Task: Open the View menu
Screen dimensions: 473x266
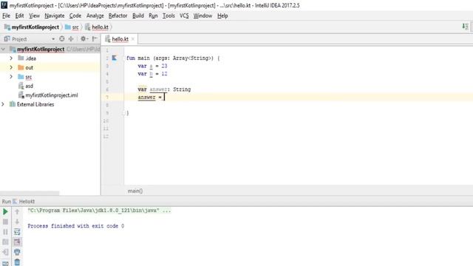Action: pos(35,16)
